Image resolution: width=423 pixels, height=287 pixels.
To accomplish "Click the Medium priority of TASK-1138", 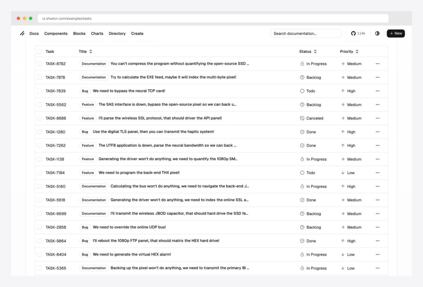I will (x=351, y=159).
